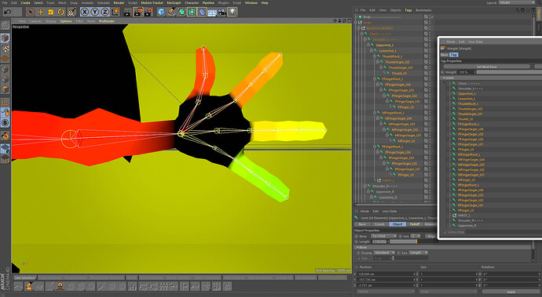Select Points mode in left palette
This screenshot has width=542, height=297.
pyautogui.click(x=5, y=69)
